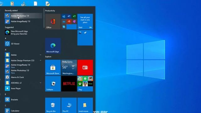Open the Netflix tile
This screenshot has width=201, height=113.
[69, 84]
